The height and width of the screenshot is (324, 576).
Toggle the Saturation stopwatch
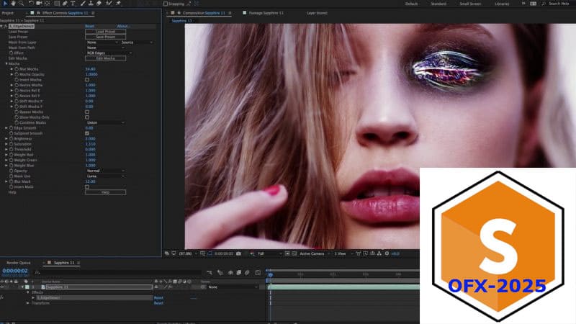[12, 144]
